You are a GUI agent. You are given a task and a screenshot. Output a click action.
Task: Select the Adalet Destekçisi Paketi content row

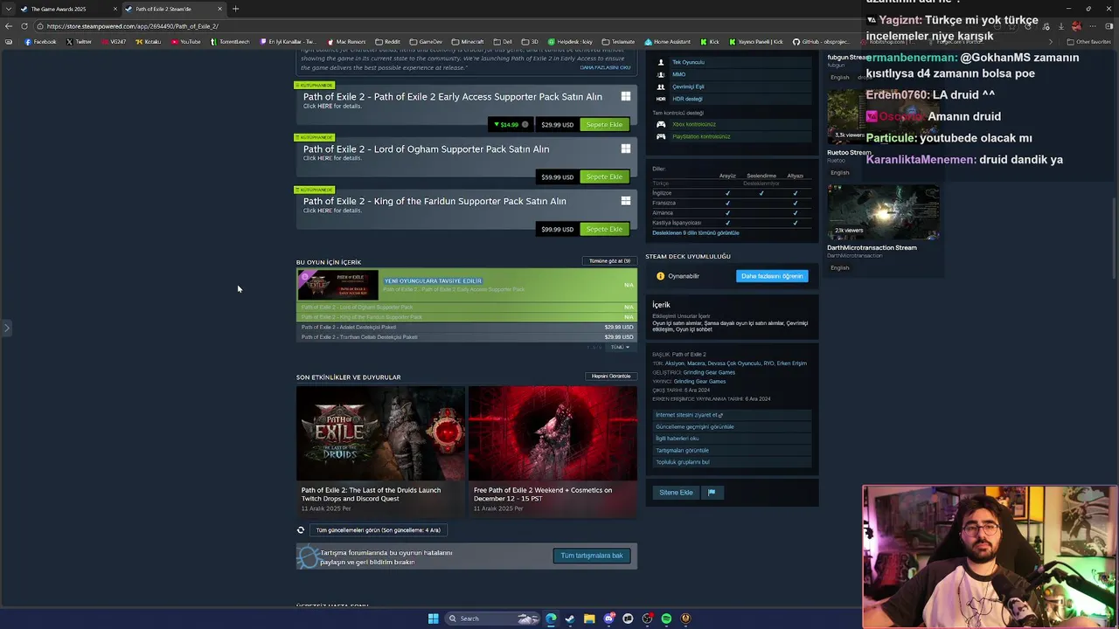[x=467, y=328]
